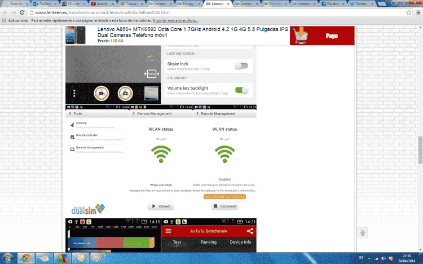Open the Aplicaciones apps shortcut
The width and height of the screenshot is (423, 264).
15,20
